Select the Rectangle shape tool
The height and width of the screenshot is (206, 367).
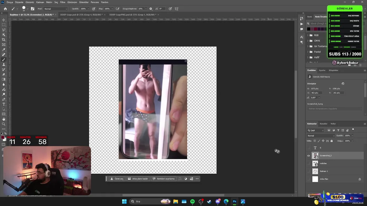(4, 114)
